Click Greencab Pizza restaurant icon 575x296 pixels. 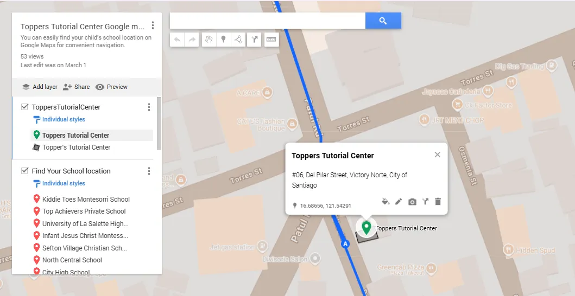(431, 268)
